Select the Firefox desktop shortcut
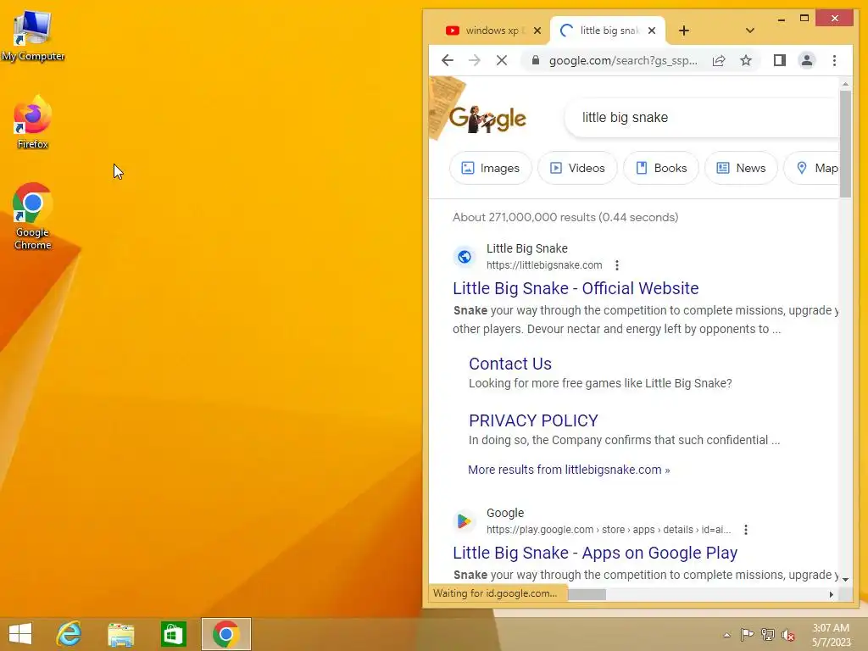Screen dimensions: 868x651 pos(33,122)
